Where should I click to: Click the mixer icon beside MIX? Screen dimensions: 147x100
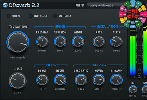tap(15, 69)
